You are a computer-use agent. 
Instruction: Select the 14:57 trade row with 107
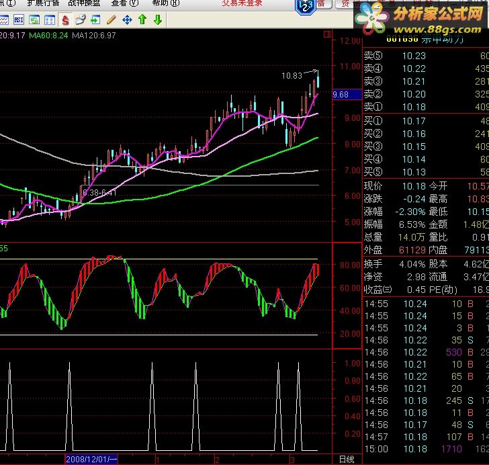(427, 437)
